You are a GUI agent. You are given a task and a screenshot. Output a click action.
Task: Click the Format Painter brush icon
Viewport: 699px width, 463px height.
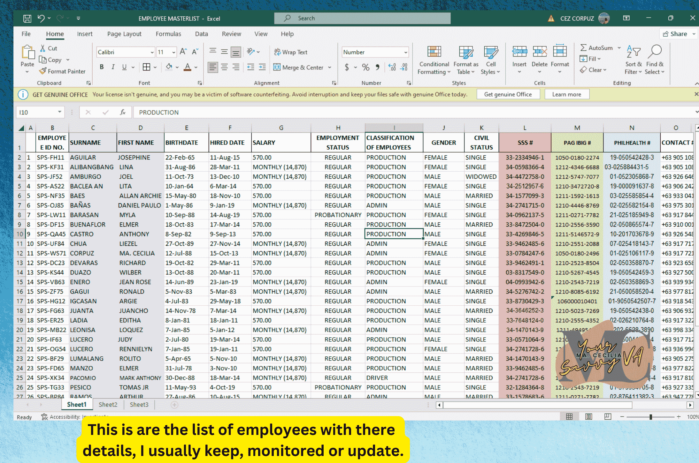pos(43,71)
